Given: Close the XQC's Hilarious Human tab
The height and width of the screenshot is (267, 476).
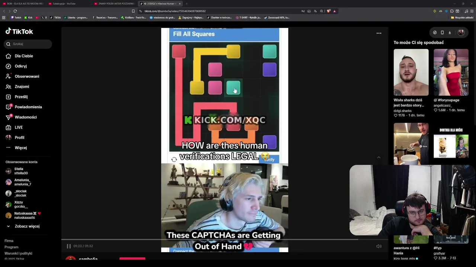Looking at the screenshot, I should click(180, 4).
